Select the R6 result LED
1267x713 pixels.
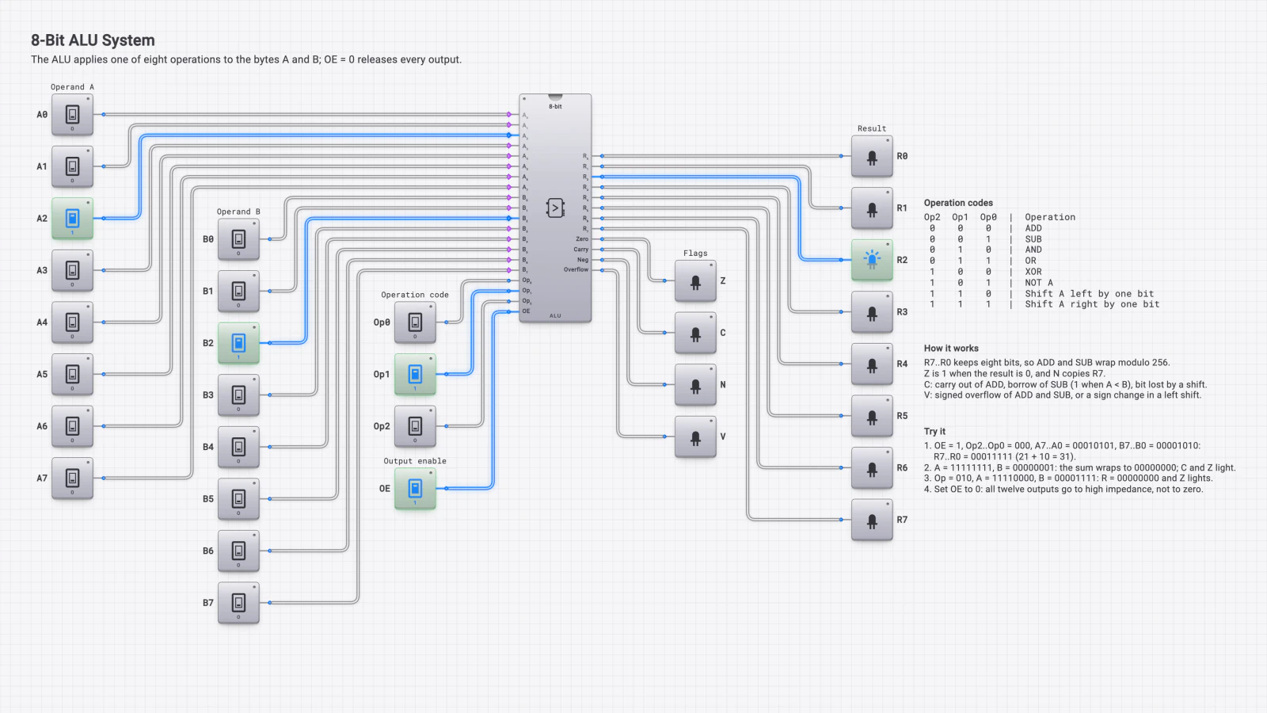[872, 467]
